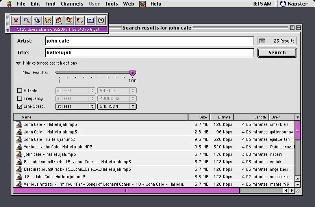Viewport: 315px width, 207px height.
Task: Click the file icon of cmarkle1's Hallelujah.mp3
Action: point(19,124)
